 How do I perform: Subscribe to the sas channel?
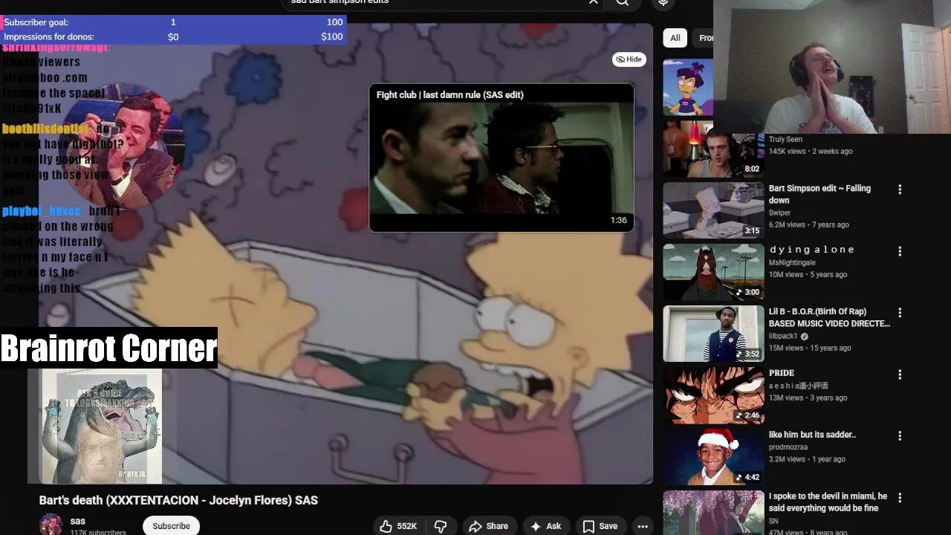(x=171, y=526)
